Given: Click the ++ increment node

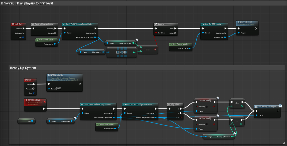Looking at the screenshot, I should 237,103.
